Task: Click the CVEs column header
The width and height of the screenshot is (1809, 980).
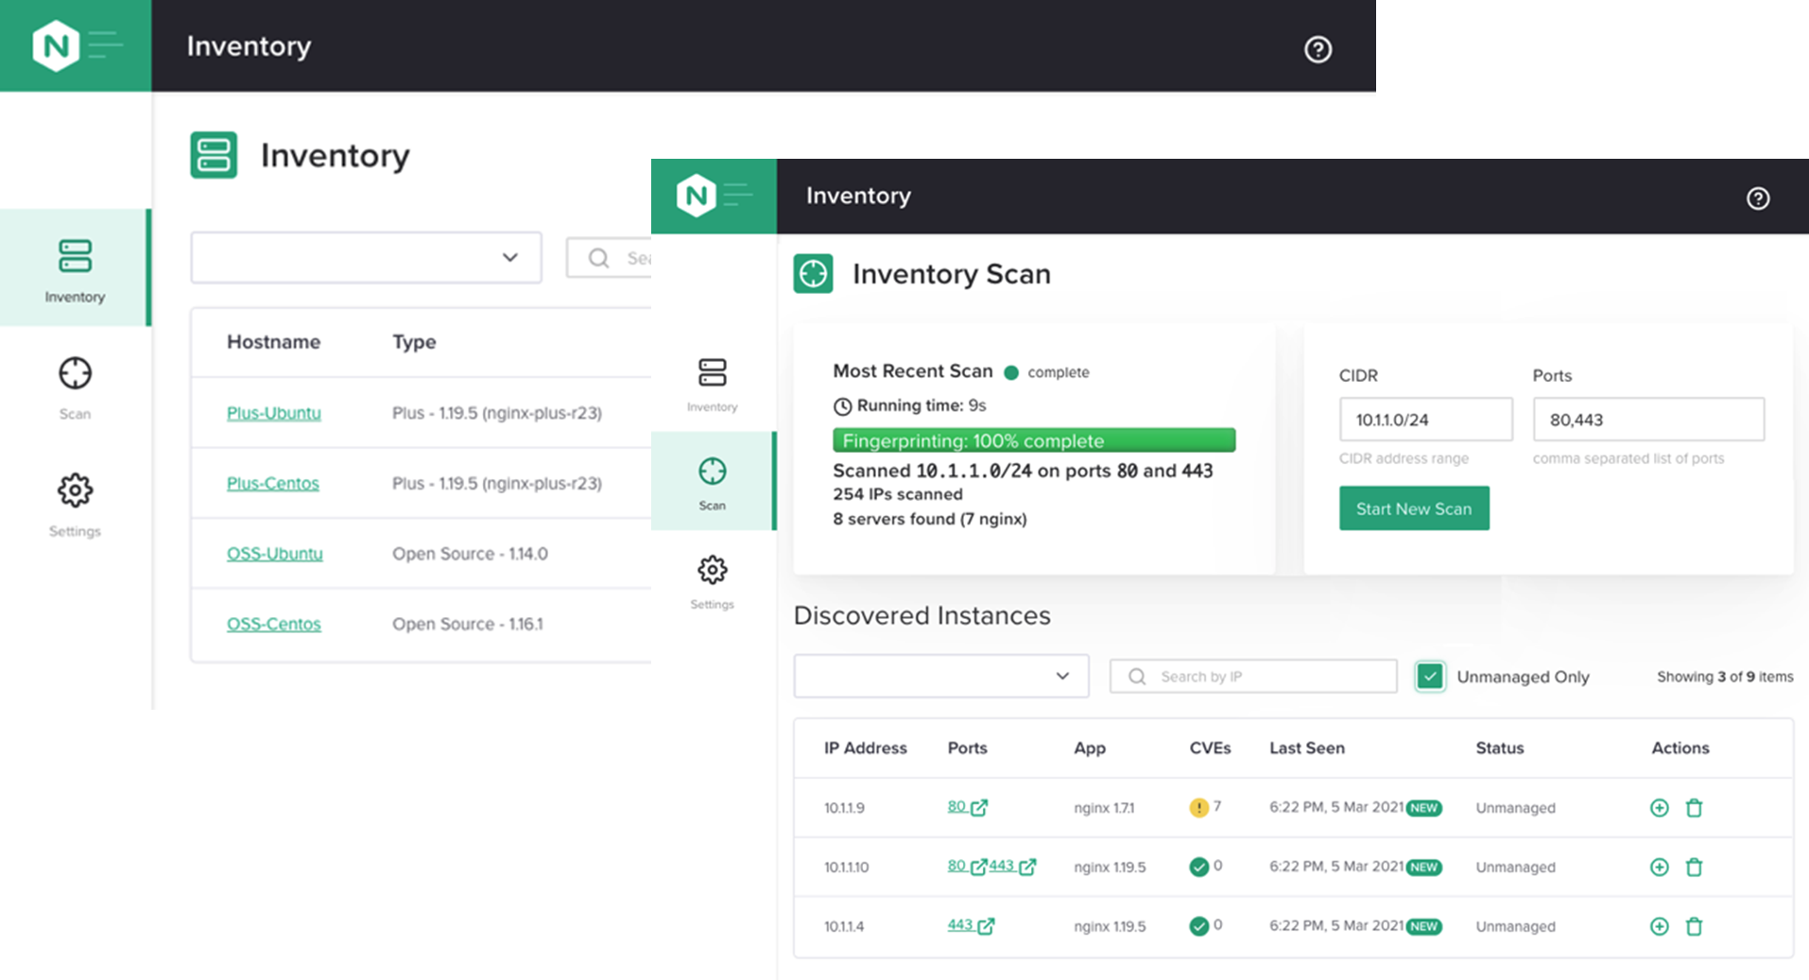Action: click(1210, 748)
